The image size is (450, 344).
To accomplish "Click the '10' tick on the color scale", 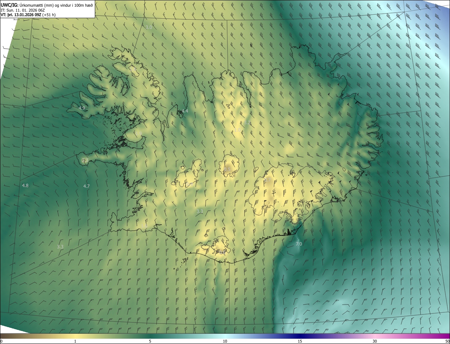I will [225, 341].
